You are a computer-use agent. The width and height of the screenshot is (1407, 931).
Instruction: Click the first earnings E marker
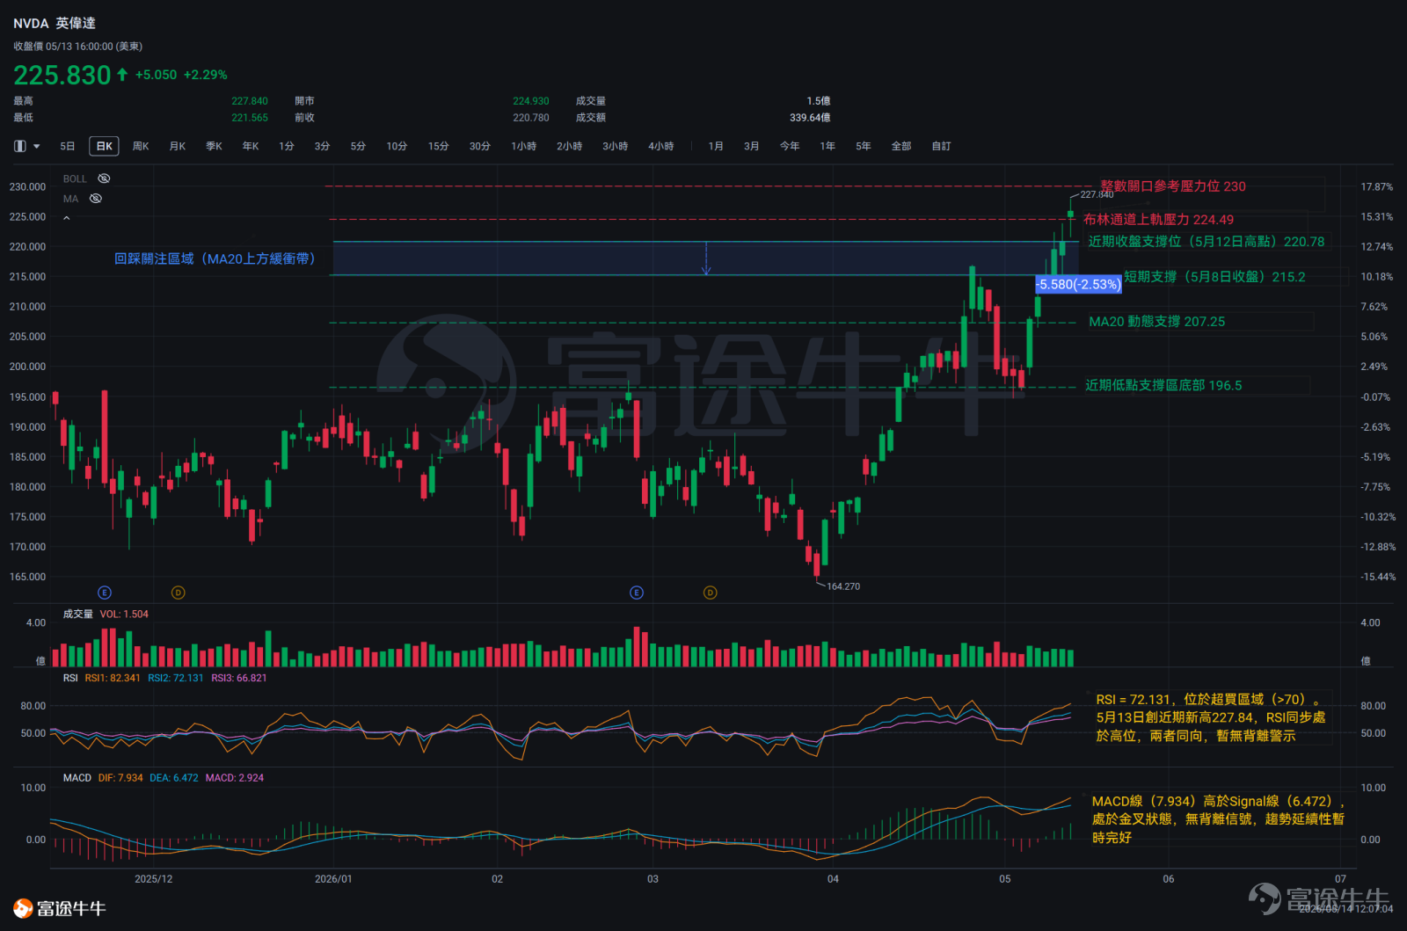coord(105,593)
